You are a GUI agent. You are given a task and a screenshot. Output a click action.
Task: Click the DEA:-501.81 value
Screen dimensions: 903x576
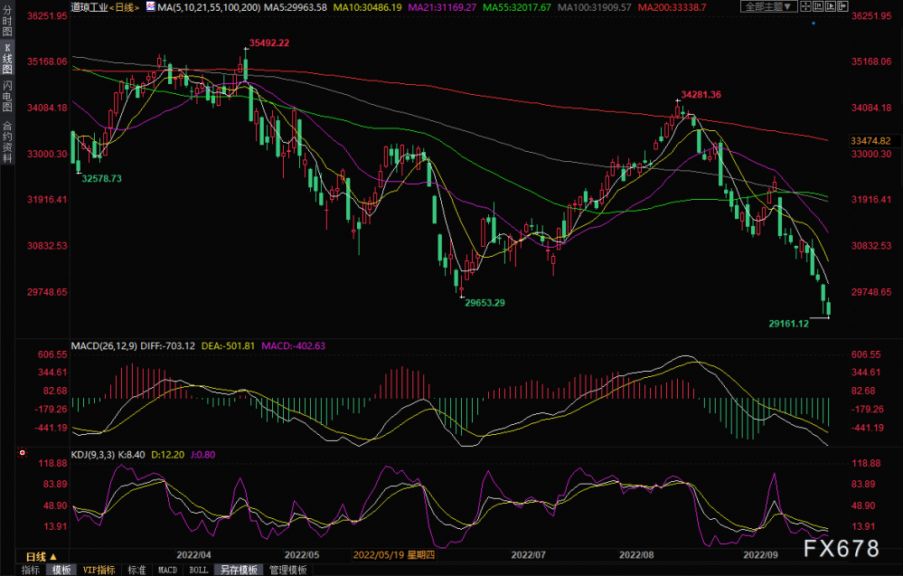tap(228, 346)
